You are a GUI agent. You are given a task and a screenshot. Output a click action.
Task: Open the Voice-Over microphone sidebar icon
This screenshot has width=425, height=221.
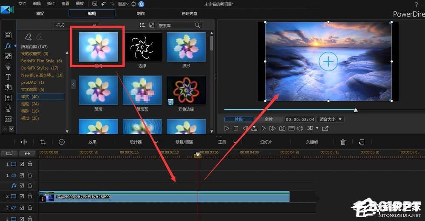pyautogui.click(x=8, y=108)
